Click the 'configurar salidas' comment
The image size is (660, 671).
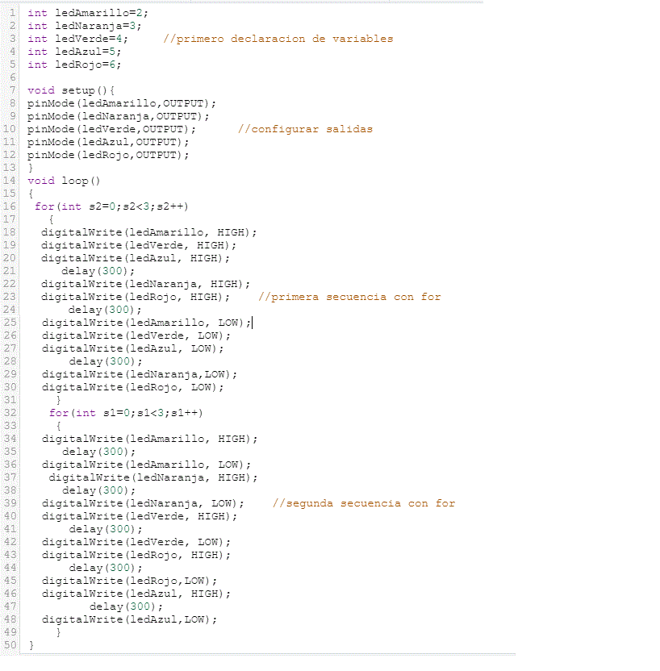[x=305, y=129]
